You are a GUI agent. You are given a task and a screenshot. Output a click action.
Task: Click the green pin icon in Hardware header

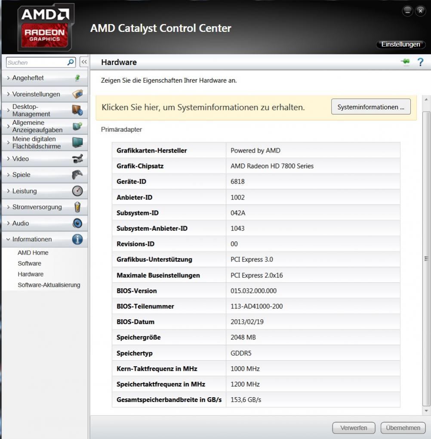pyautogui.click(x=405, y=62)
